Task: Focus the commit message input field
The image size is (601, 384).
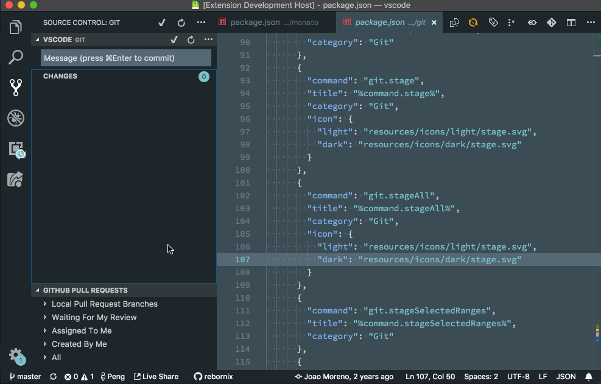Action: tap(125, 58)
